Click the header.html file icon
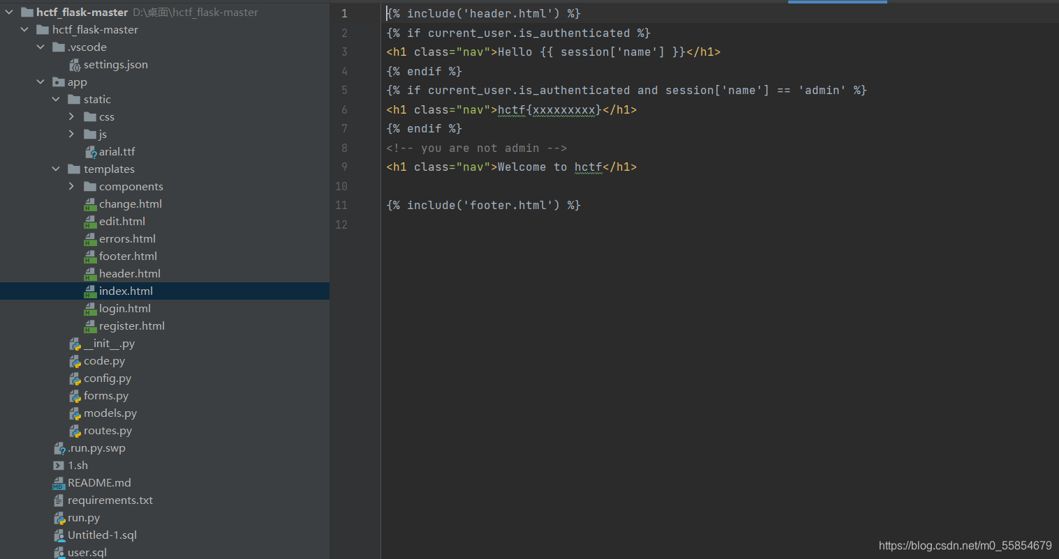1059x559 pixels. (x=90, y=274)
